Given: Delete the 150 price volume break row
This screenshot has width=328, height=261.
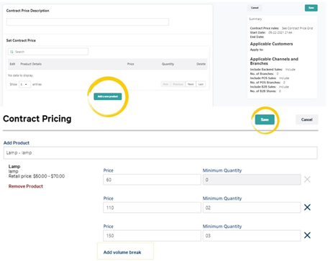Looking at the screenshot, I should click(x=307, y=235).
